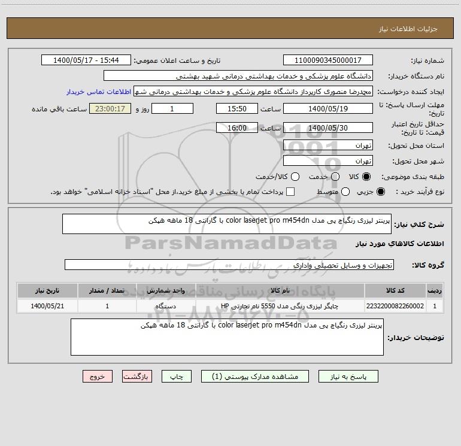The height and width of the screenshot is (446, 461).
Task: Click the اطلاعات کالاهای مورد نیاز heading
Action: click(400, 244)
